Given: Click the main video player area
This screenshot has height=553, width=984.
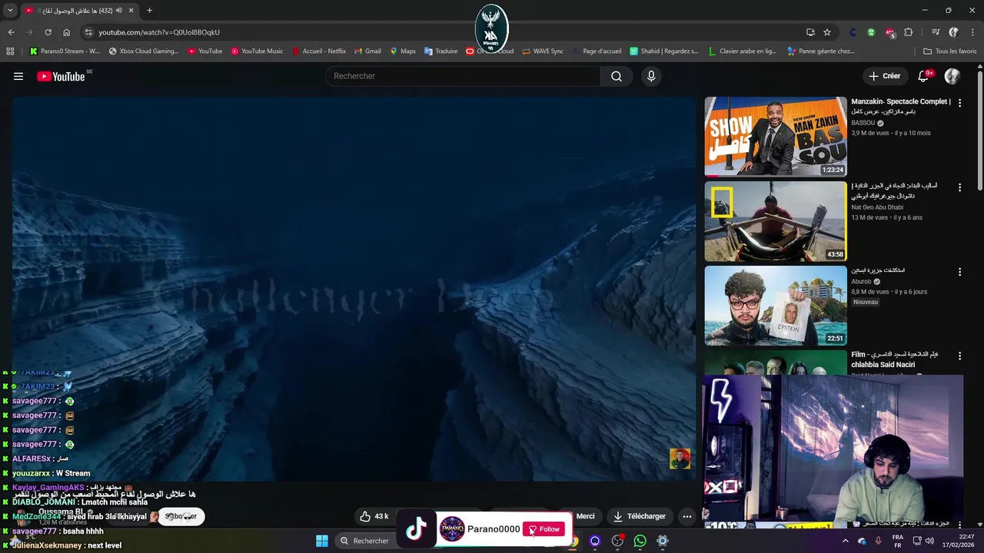Looking at the screenshot, I should coord(354,289).
